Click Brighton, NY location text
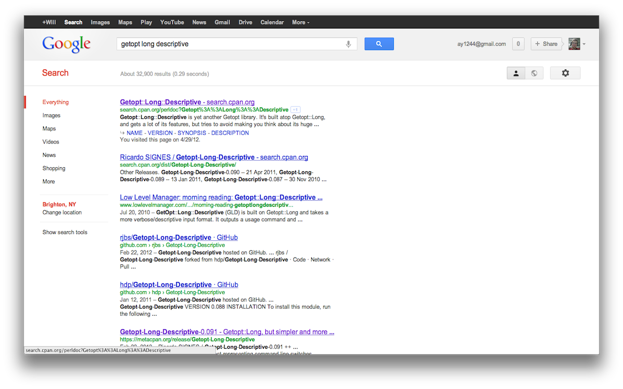The width and height of the screenshot is (623, 389). [59, 205]
